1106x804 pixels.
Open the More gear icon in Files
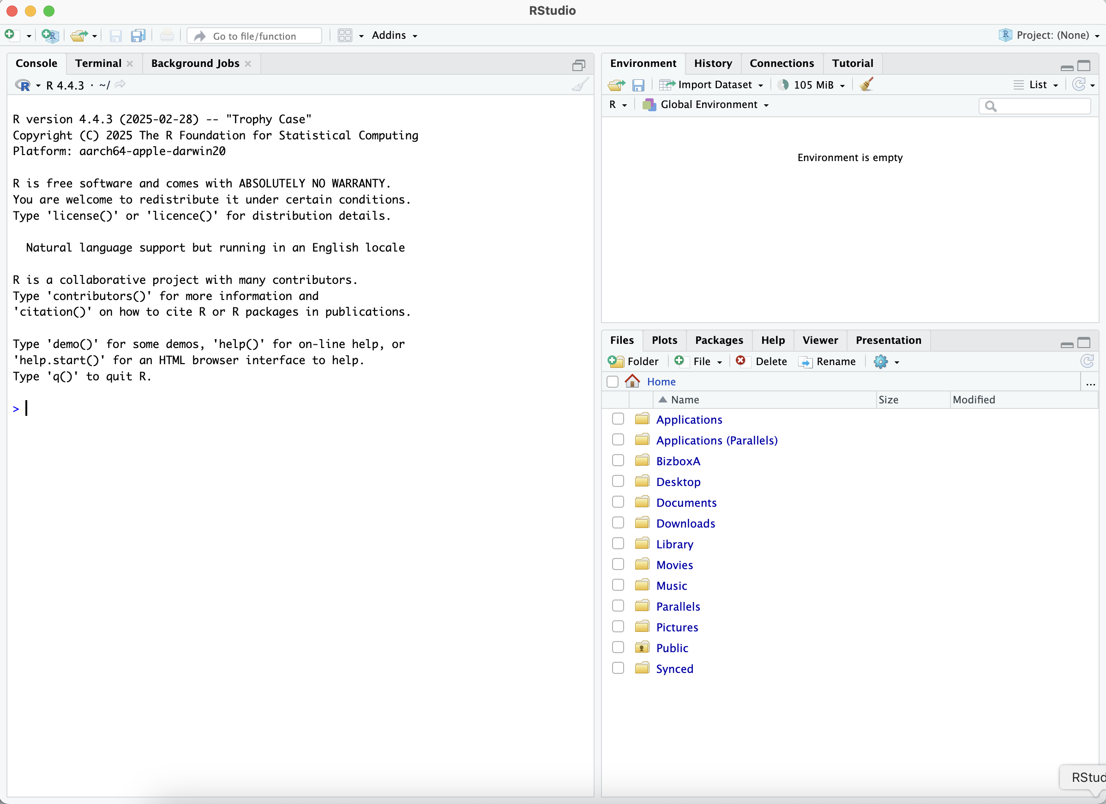tap(881, 361)
